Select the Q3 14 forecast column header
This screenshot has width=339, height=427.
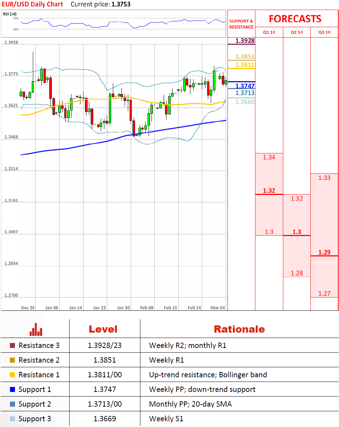pos(324,32)
